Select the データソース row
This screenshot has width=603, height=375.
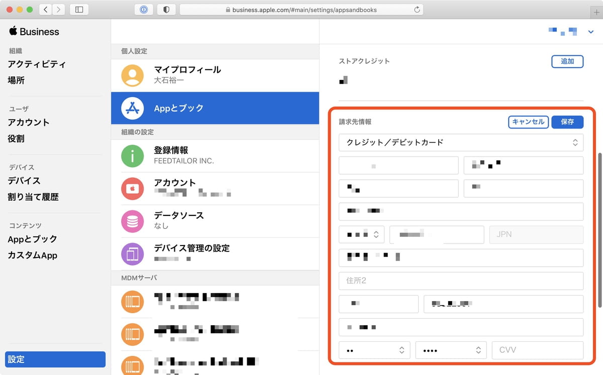click(x=215, y=221)
